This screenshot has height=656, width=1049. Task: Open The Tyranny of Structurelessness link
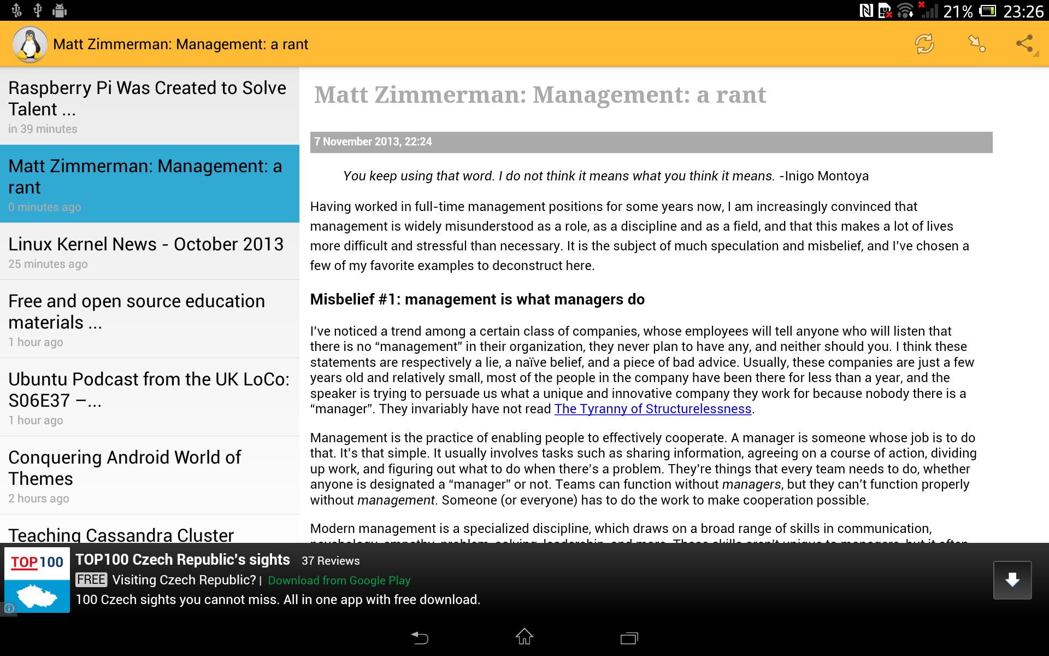[652, 408]
